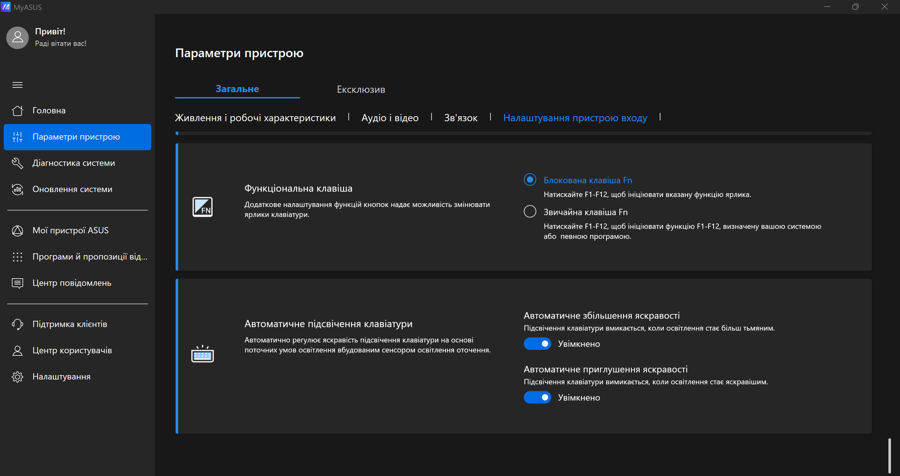
Task: Go to Аудіо і відео section
Action: (x=390, y=118)
